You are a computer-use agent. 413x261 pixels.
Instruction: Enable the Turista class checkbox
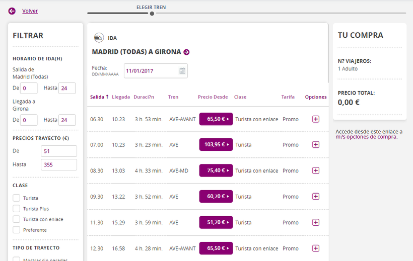pyautogui.click(x=17, y=198)
